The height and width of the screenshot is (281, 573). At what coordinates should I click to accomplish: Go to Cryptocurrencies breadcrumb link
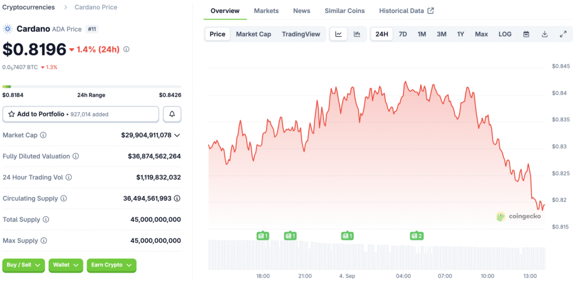click(x=29, y=7)
